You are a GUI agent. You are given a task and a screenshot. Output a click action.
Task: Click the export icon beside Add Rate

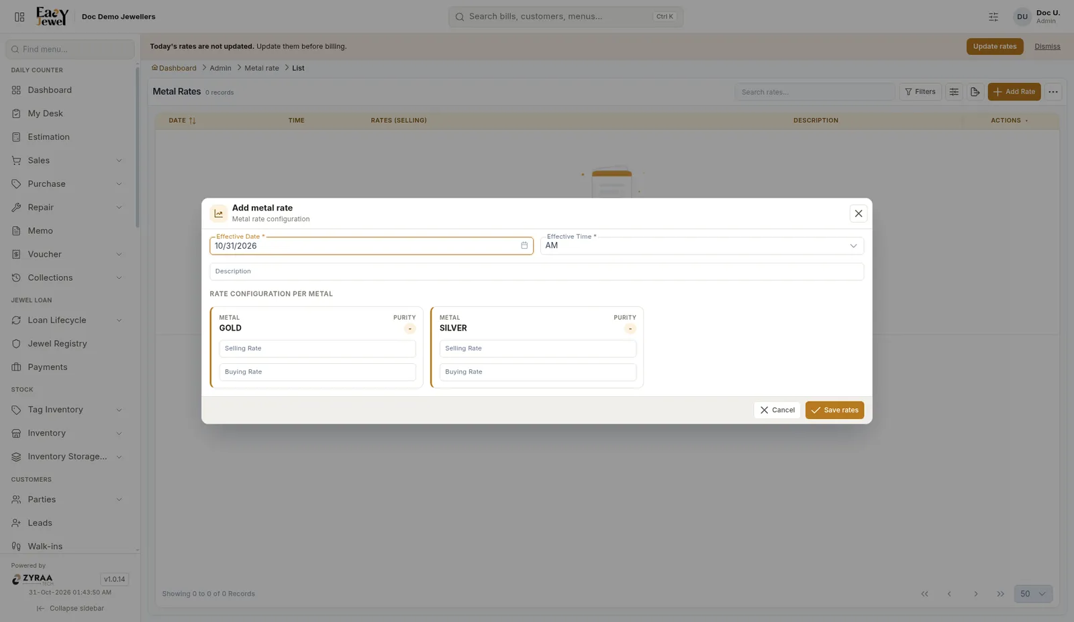pyautogui.click(x=975, y=92)
